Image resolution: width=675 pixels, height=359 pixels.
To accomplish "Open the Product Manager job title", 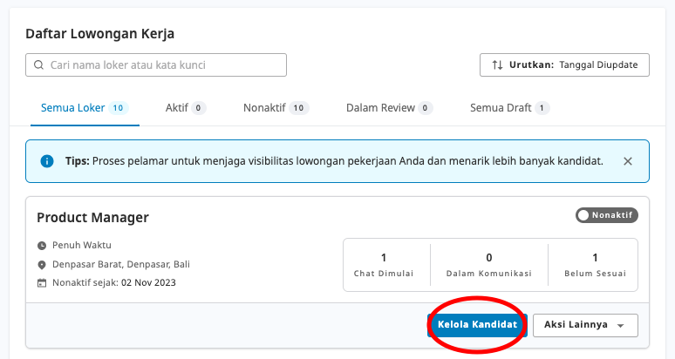I will click(92, 218).
